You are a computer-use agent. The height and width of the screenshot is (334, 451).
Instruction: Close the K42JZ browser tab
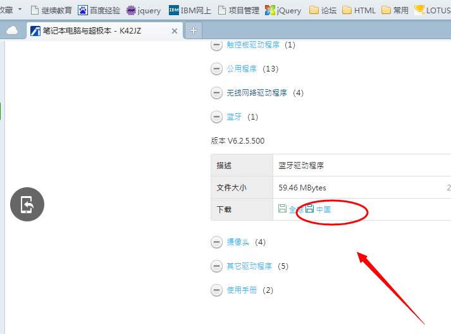click(175, 30)
